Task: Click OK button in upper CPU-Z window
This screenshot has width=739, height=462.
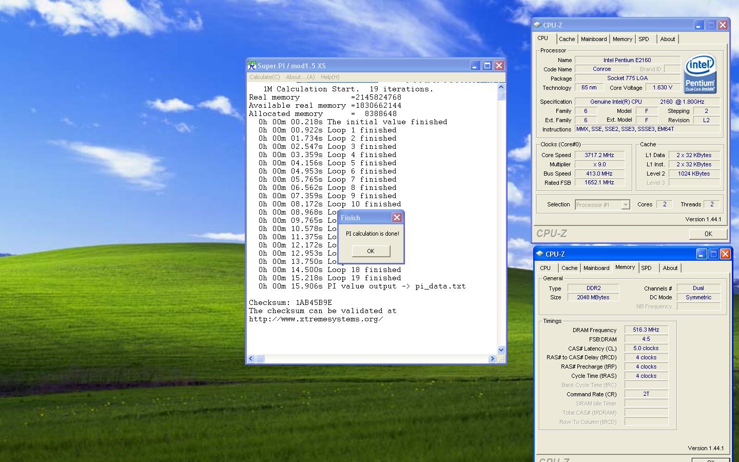Action: [708, 234]
